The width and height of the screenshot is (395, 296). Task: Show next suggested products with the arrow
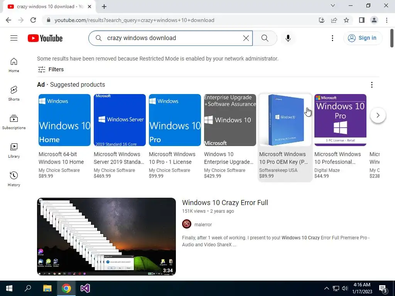click(x=378, y=115)
